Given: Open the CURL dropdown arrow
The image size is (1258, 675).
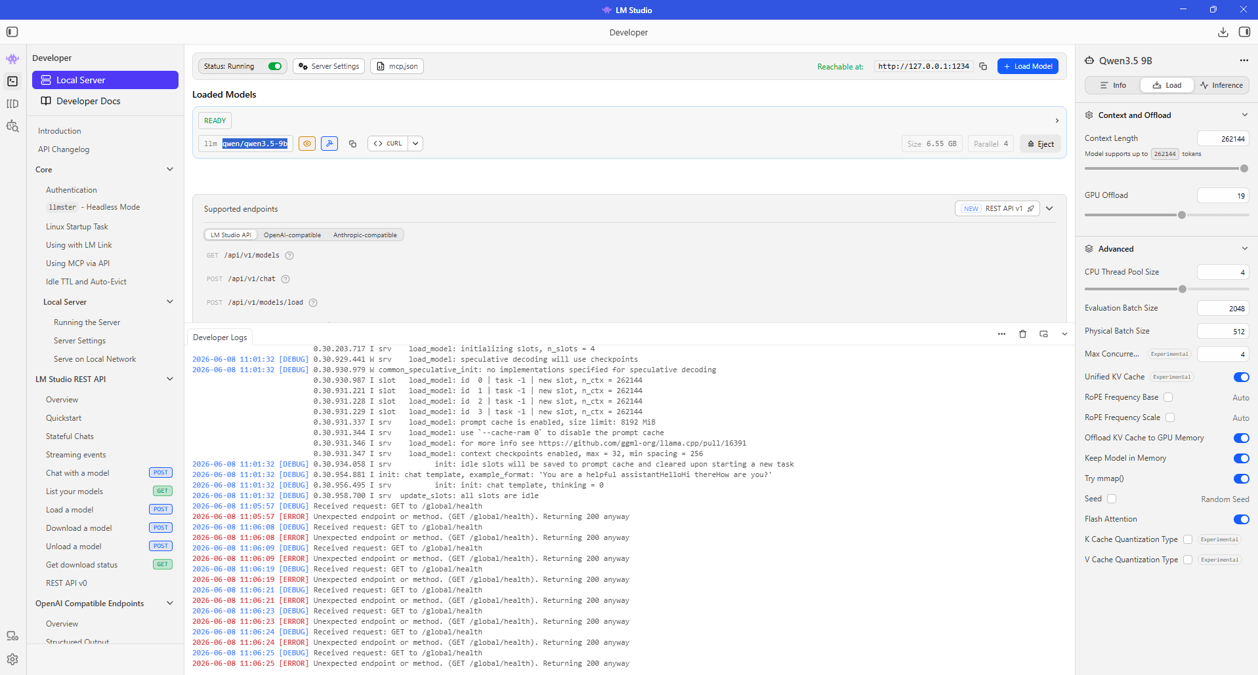Looking at the screenshot, I should (415, 144).
